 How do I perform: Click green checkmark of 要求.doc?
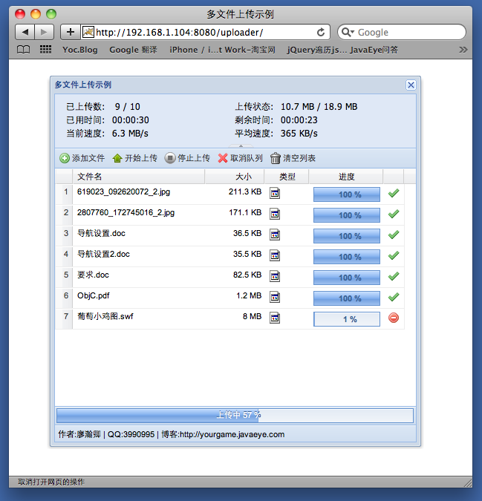pos(394,276)
